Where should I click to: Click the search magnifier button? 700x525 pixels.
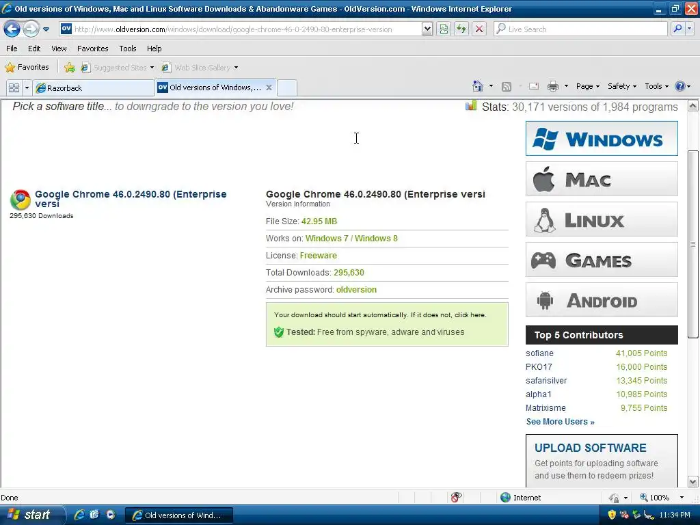point(677,29)
